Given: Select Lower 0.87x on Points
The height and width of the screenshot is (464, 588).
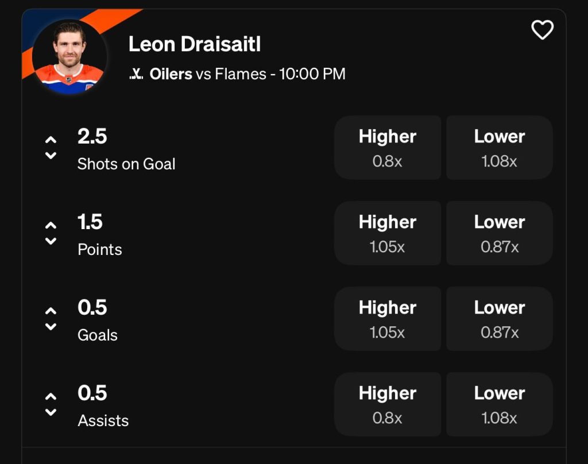Looking at the screenshot, I should (x=499, y=233).
